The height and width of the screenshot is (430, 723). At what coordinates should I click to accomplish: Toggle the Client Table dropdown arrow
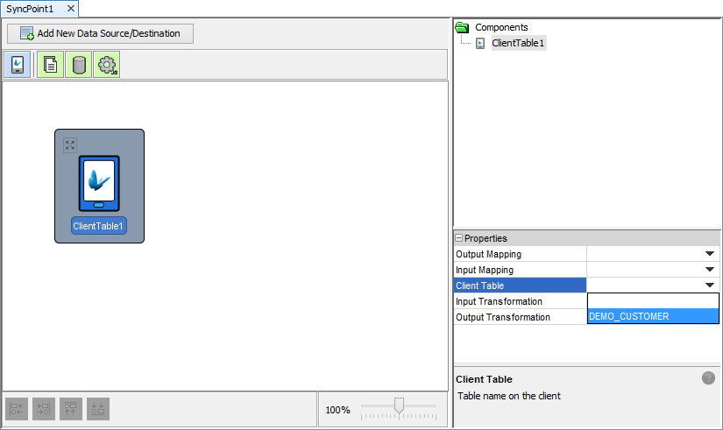point(709,285)
